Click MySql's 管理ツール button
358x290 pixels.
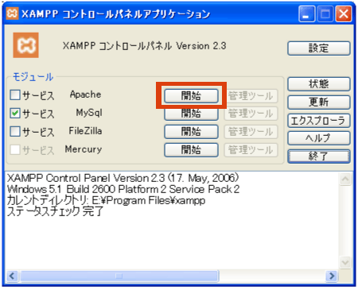pyautogui.click(x=251, y=114)
